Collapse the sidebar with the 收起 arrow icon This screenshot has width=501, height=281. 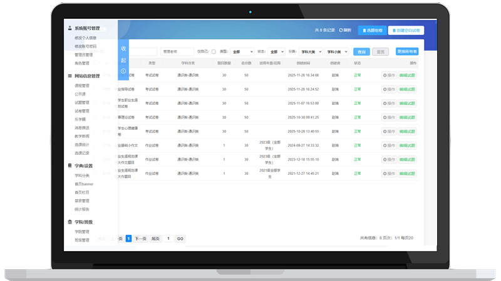click(x=123, y=71)
